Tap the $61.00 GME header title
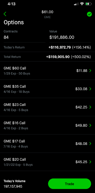Screen dimensions: 95x193 (x=47, y=14)
